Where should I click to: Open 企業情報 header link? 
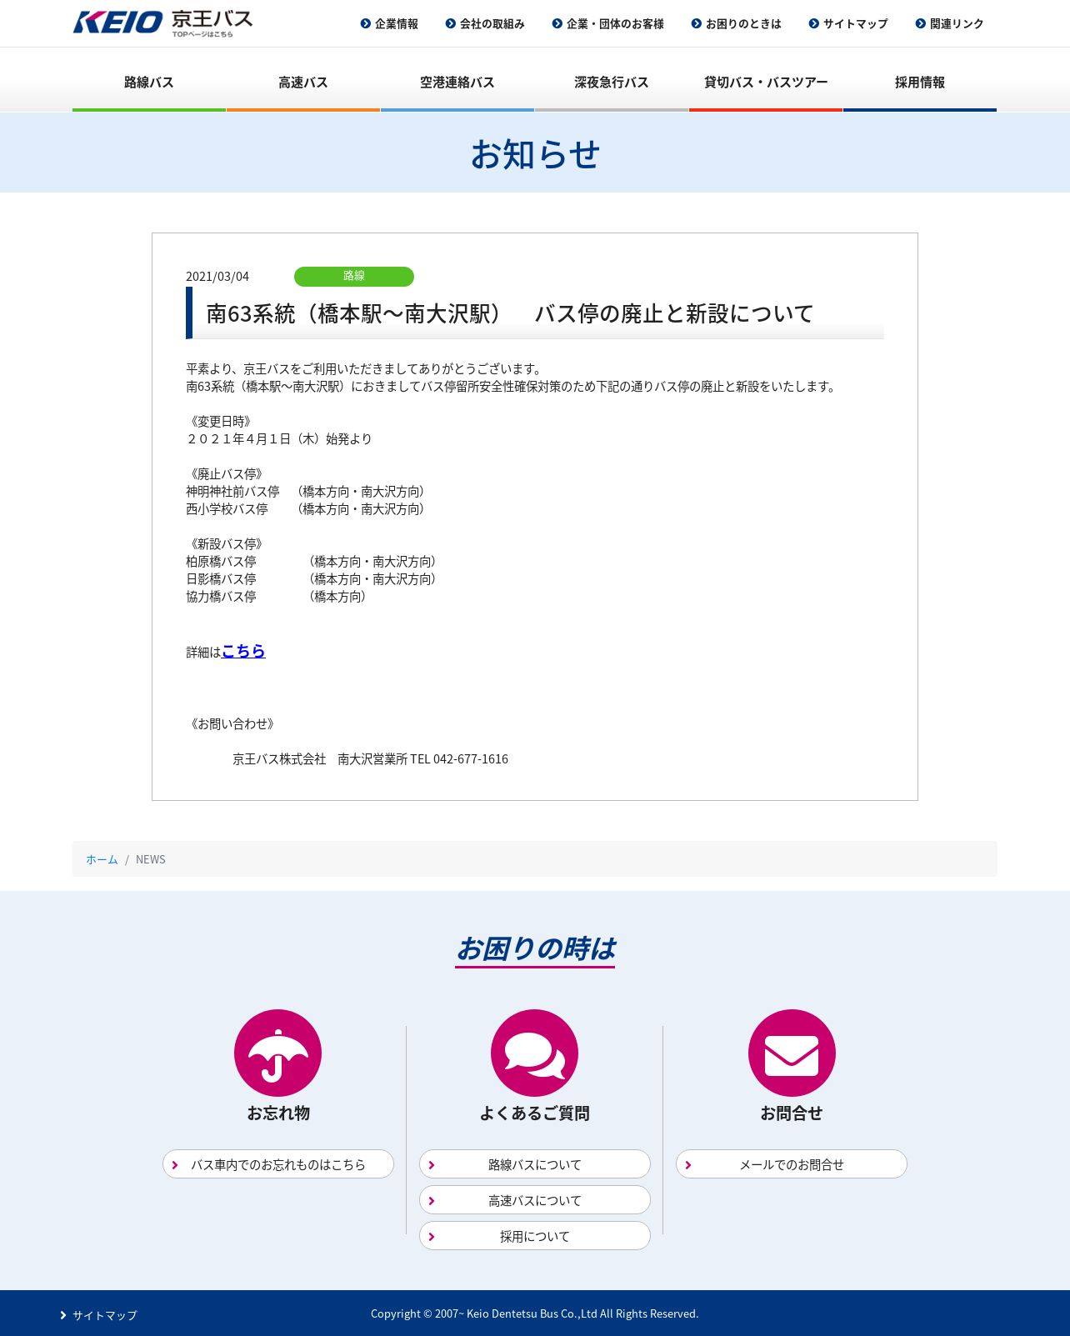397,24
